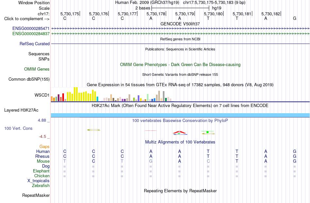Screen dimensions: 310x203
Task: Click the Dog alignment row label
Action: pyautogui.click(x=46, y=166)
